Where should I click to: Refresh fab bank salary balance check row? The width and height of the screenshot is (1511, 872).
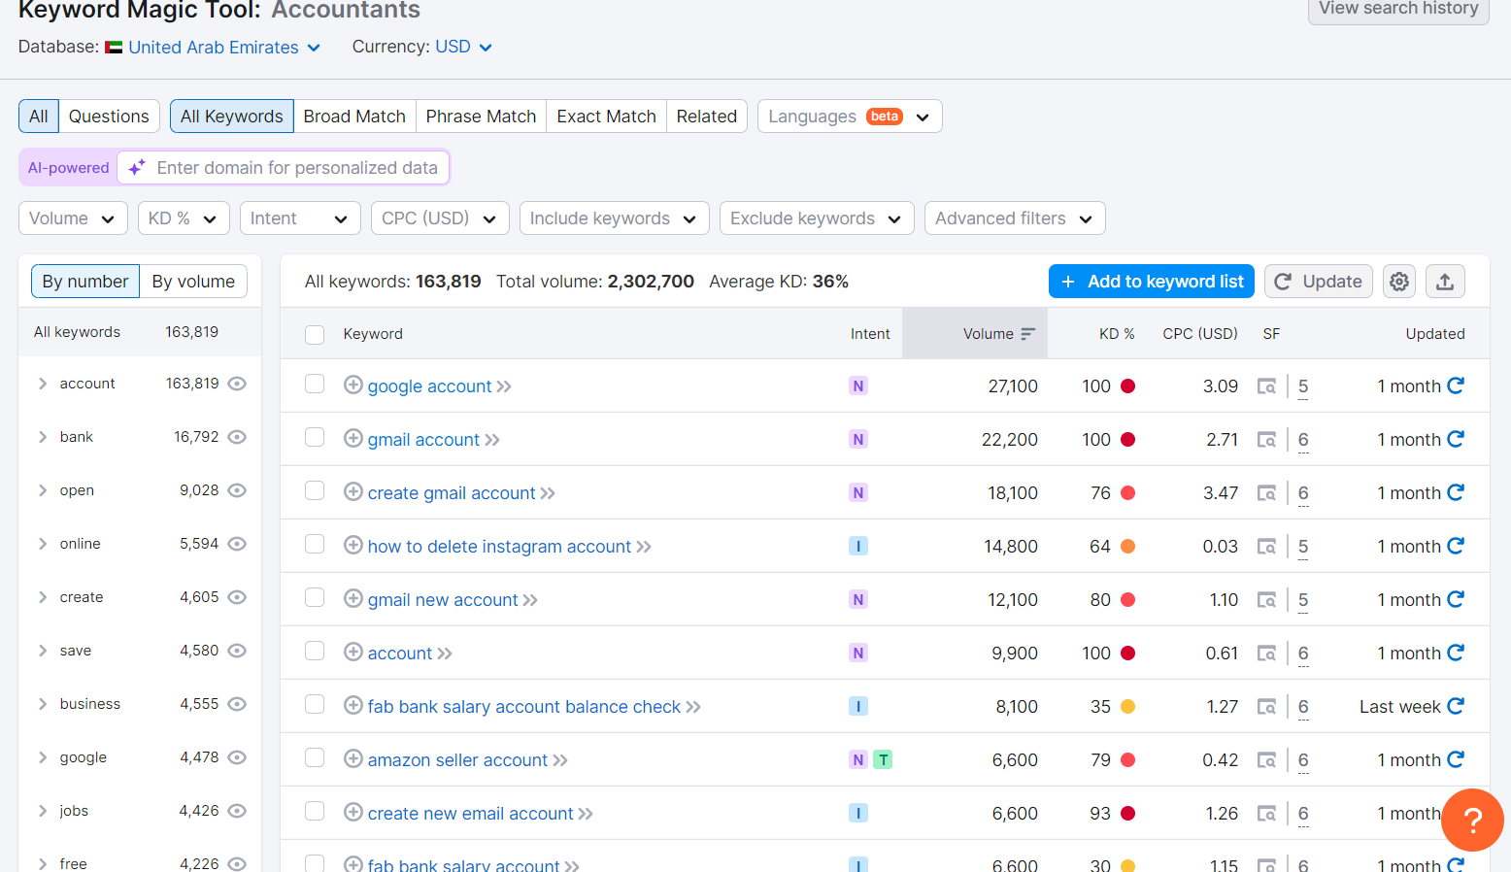point(1456,706)
